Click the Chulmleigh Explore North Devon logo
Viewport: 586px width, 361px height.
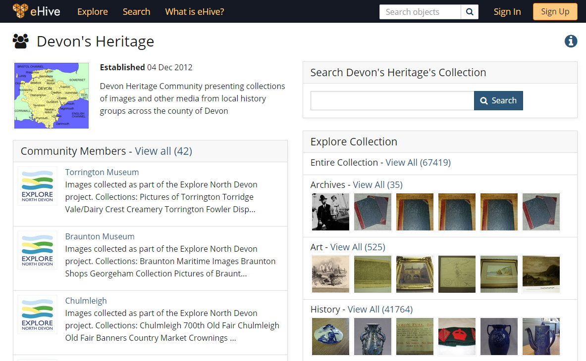(x=37, y=315)
